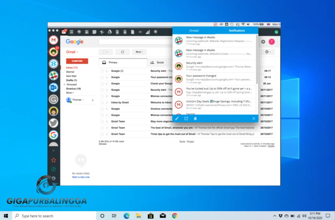
Task: Open the favorites star in the left sidebar
Action: coord(54,160)
